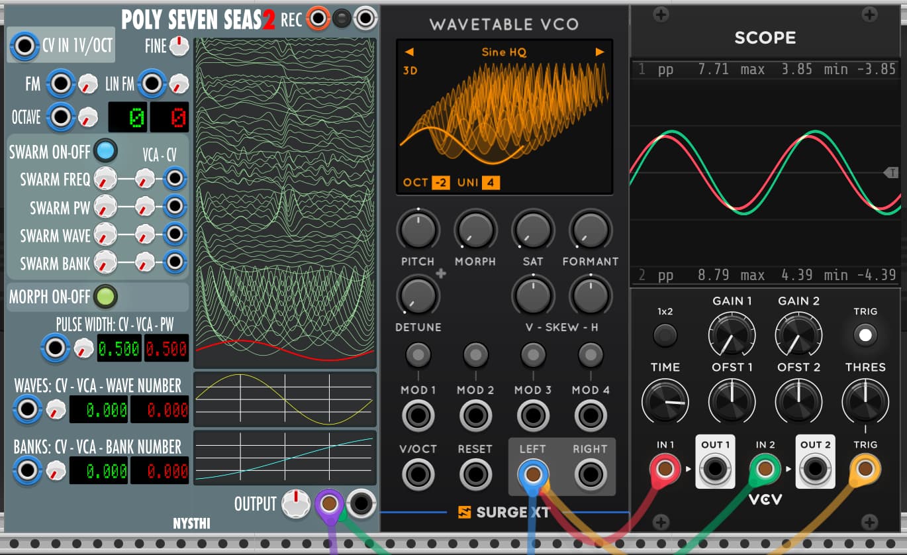The height and width of the screenshot is (555, 907).
Task: Click the OCTAVE input jack
Action: (x=60, y=117)
